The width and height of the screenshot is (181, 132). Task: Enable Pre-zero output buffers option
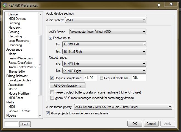point(52,92)
